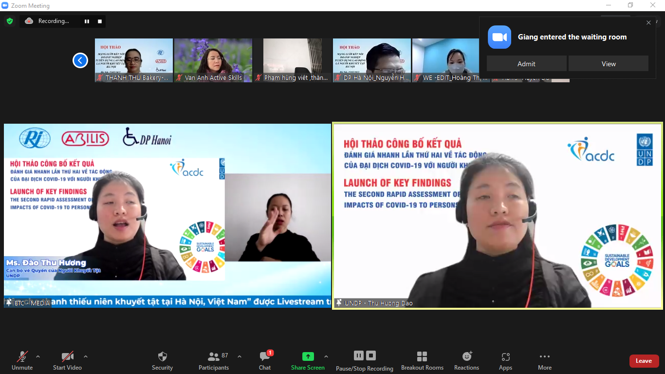Open the More options menu
The image size is (665, 374).
(545, 361)
